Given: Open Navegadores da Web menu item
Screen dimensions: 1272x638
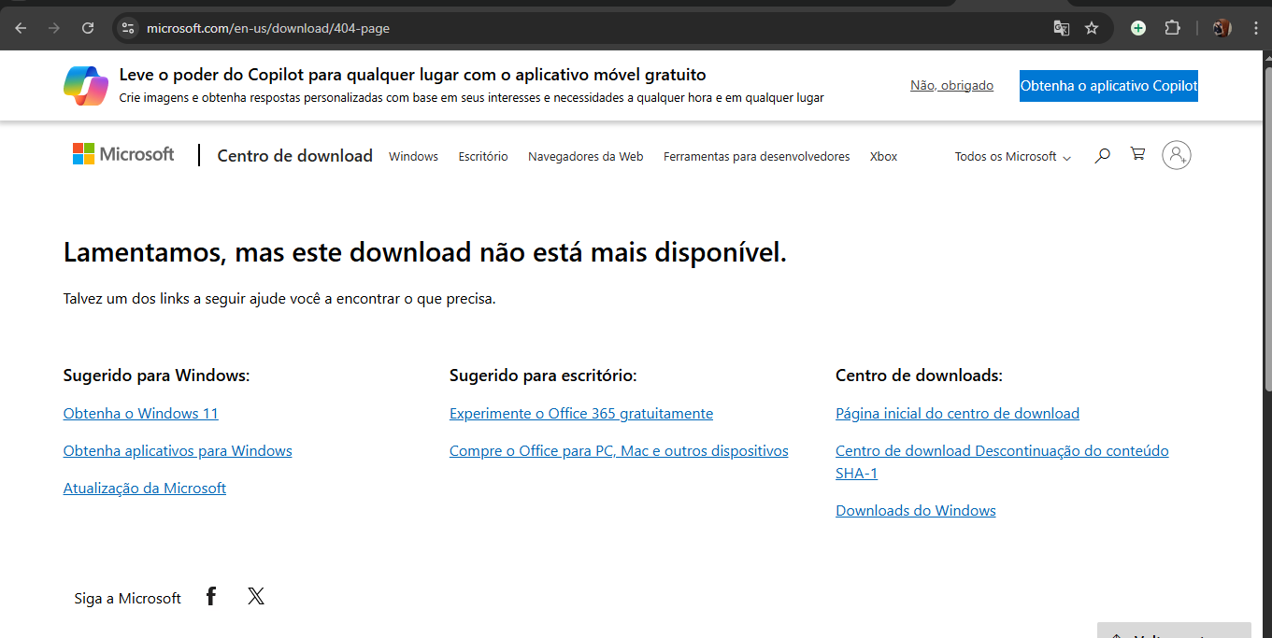Looking at the screenshot, I should pos(586,157).
